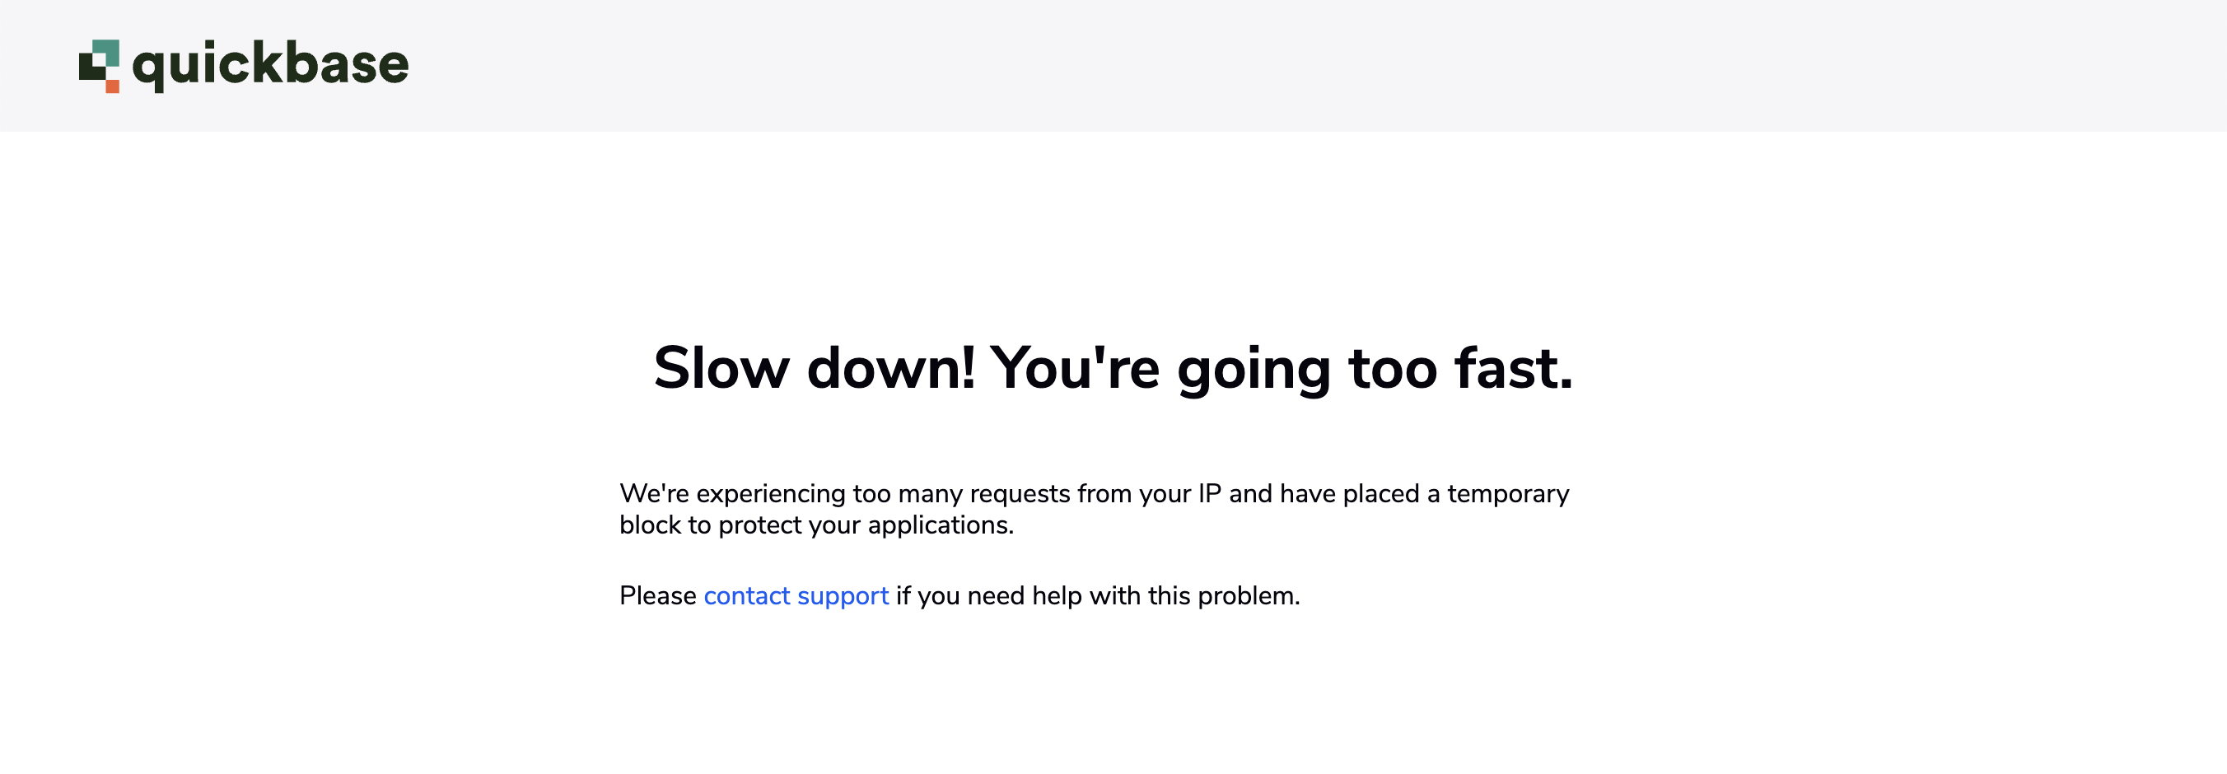Click the green square of the logo
Image resolution: width=2227 pixels, height=774 pixels.
106,53
